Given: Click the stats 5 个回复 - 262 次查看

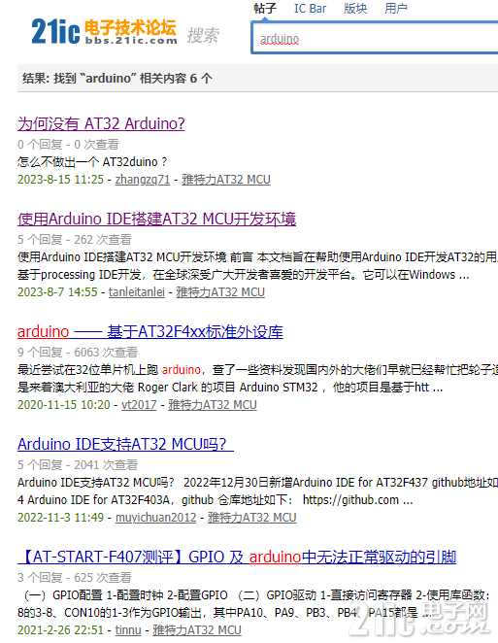Looking at the screenshot, I should (x=75, y=240).
